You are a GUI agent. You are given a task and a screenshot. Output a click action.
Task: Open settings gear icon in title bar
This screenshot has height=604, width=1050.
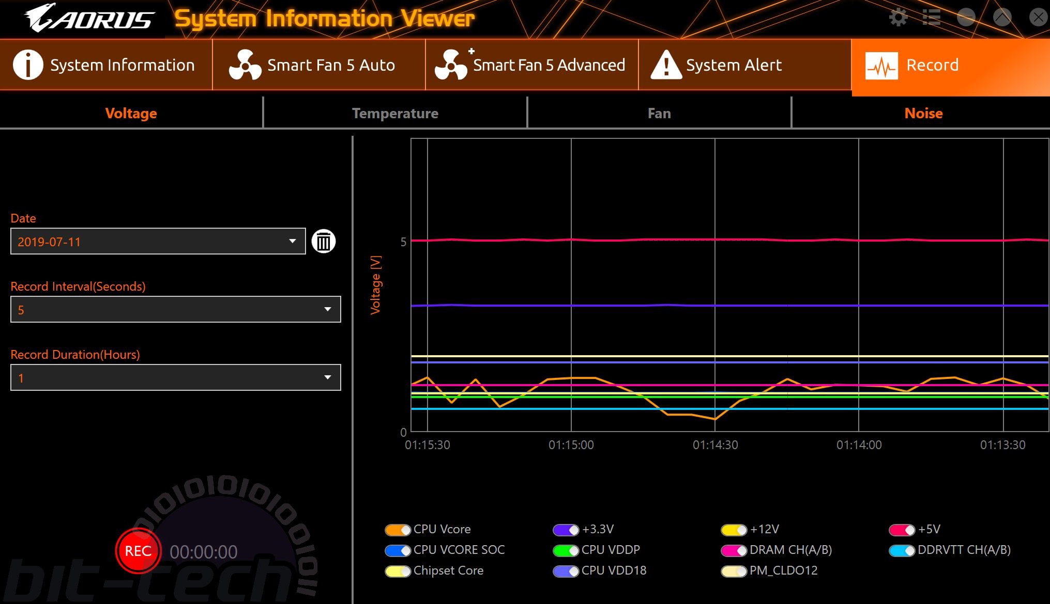(x=899, y=18)
